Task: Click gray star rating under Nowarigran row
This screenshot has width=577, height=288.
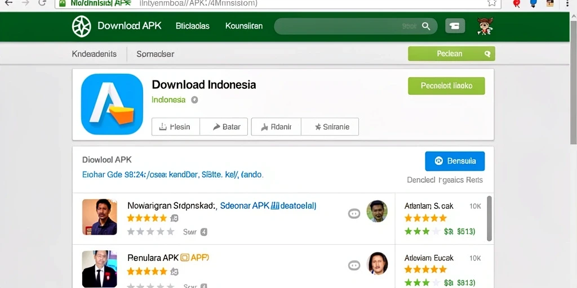Action: click(x=150, y=232)
